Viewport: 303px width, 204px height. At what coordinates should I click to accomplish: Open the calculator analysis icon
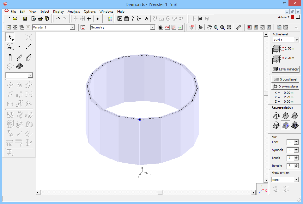[x=126, y=19]
